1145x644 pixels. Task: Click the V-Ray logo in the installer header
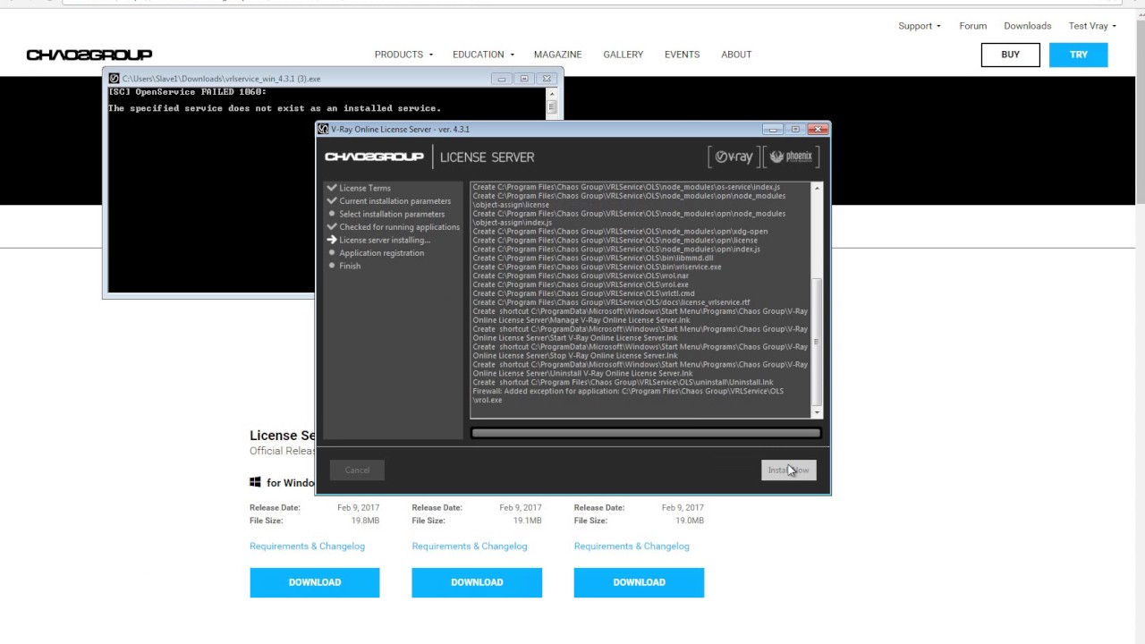733,157
